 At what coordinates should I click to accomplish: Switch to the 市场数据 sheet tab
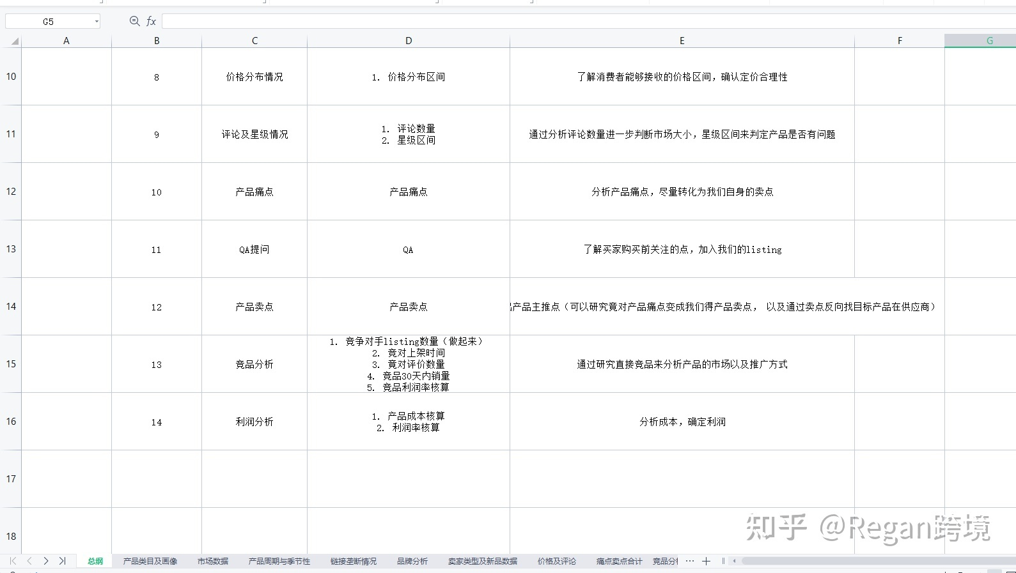(212, 561)
